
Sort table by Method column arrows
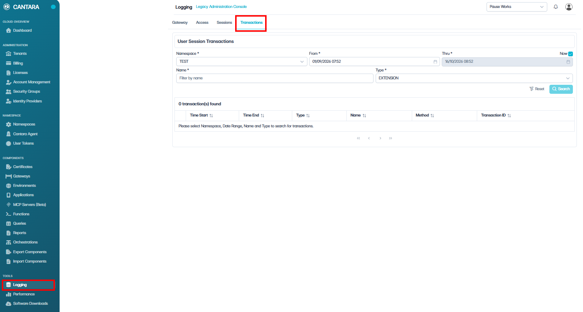point(432,115)
